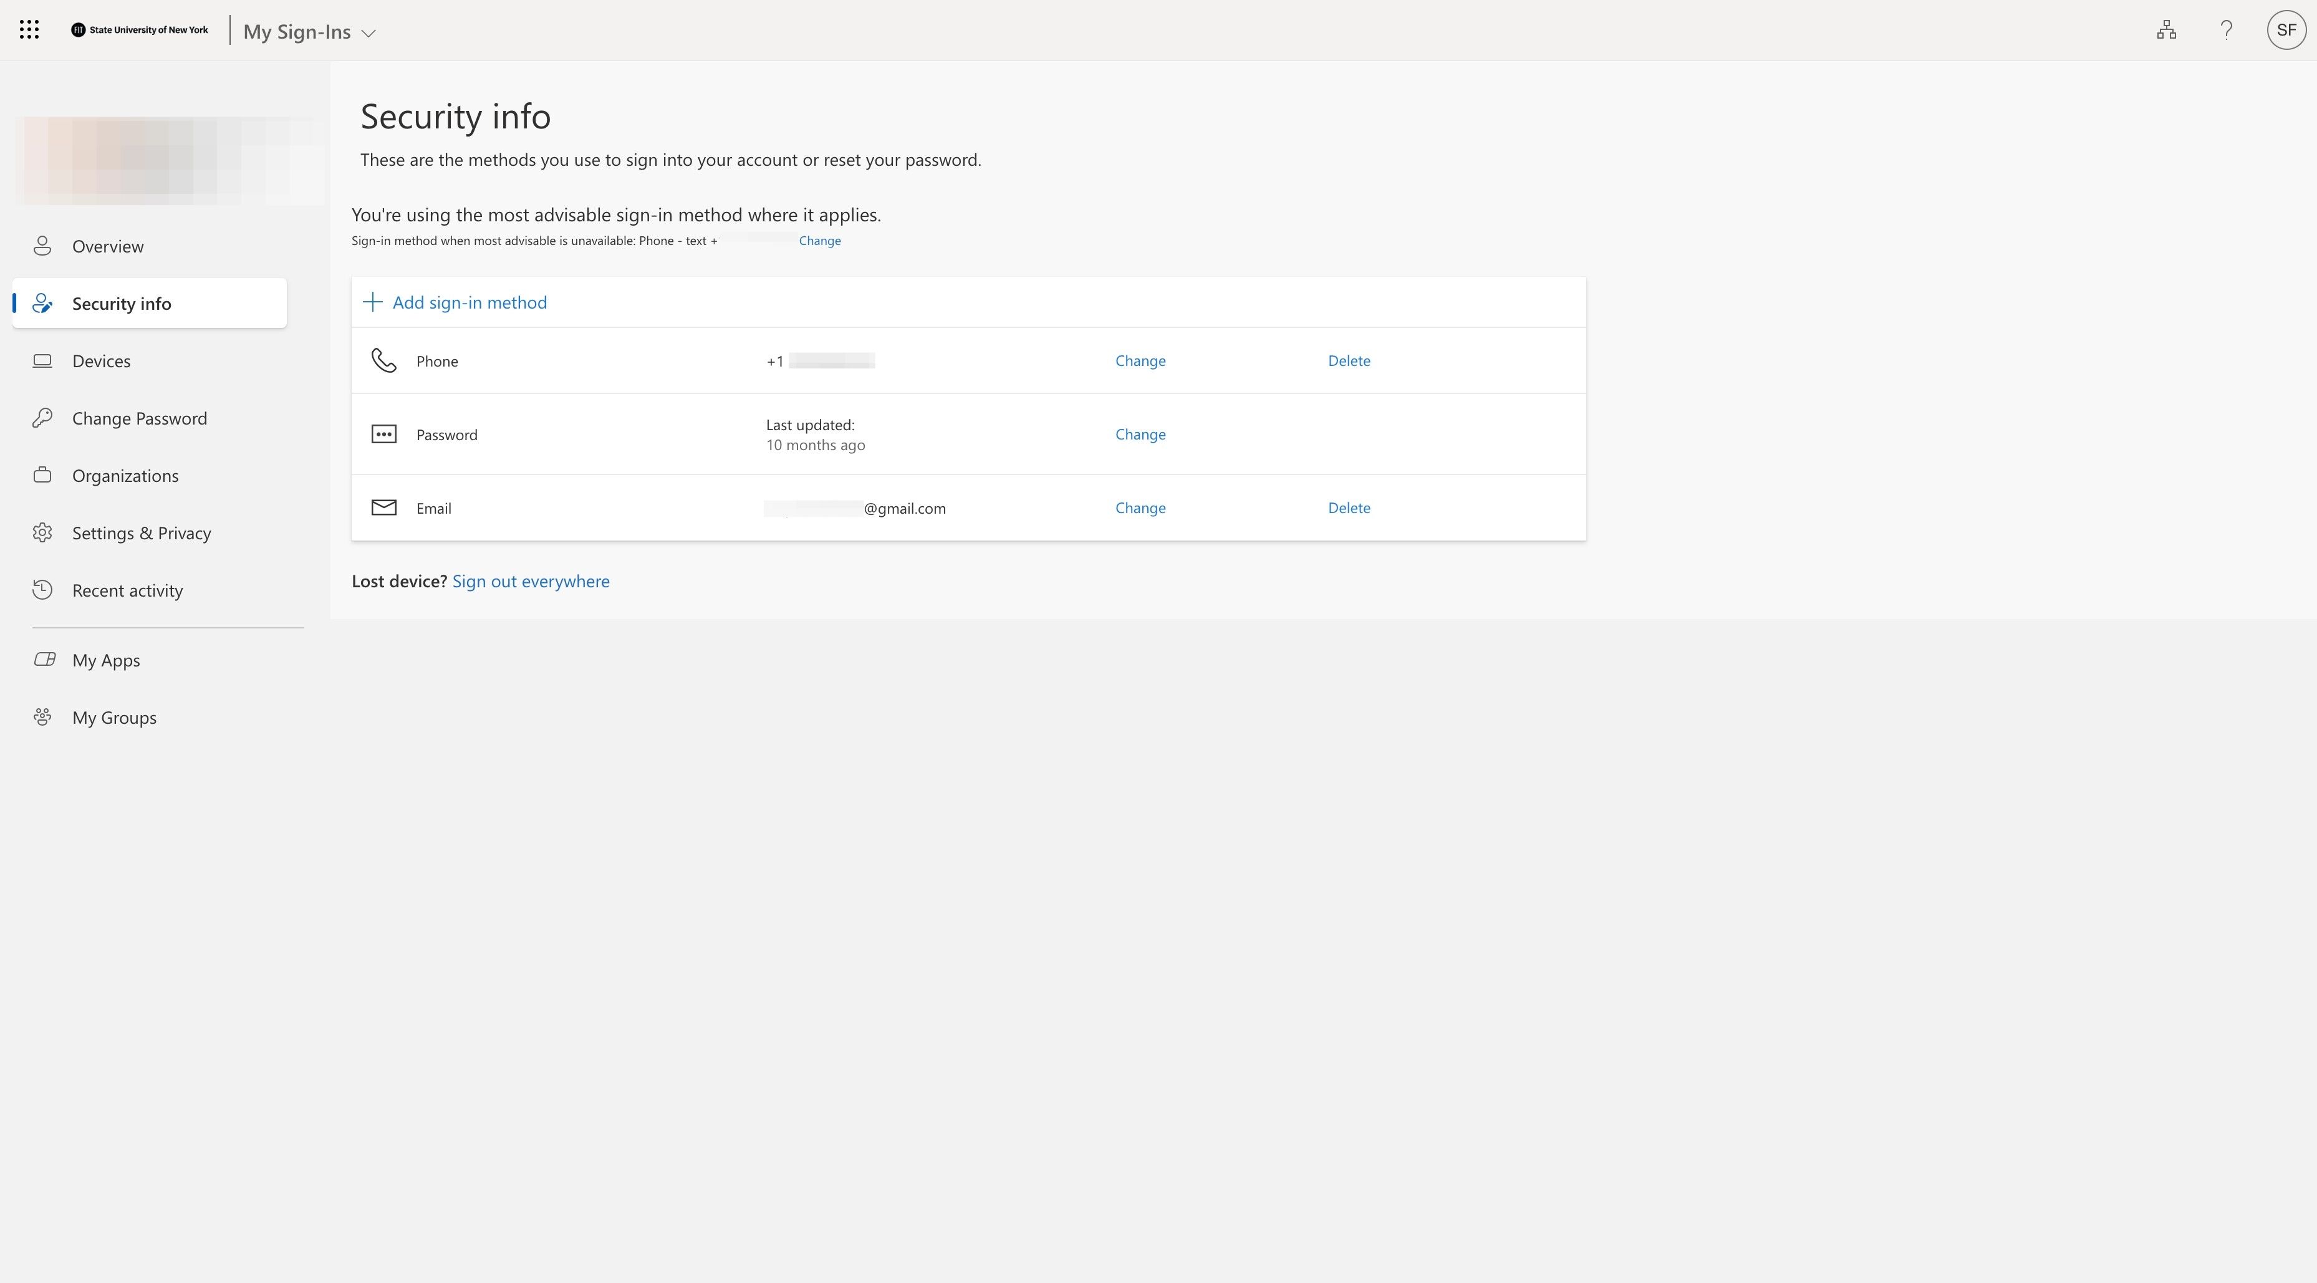Open the Devices section
This screenshot has width=2317, height=1283.
pos(102,360)
